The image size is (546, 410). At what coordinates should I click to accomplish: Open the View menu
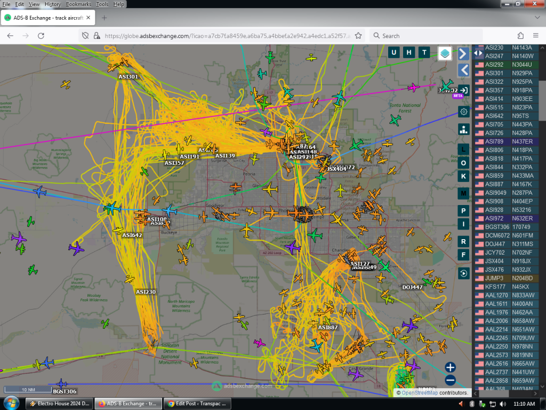pyautogui.click(x=34, y=4)
